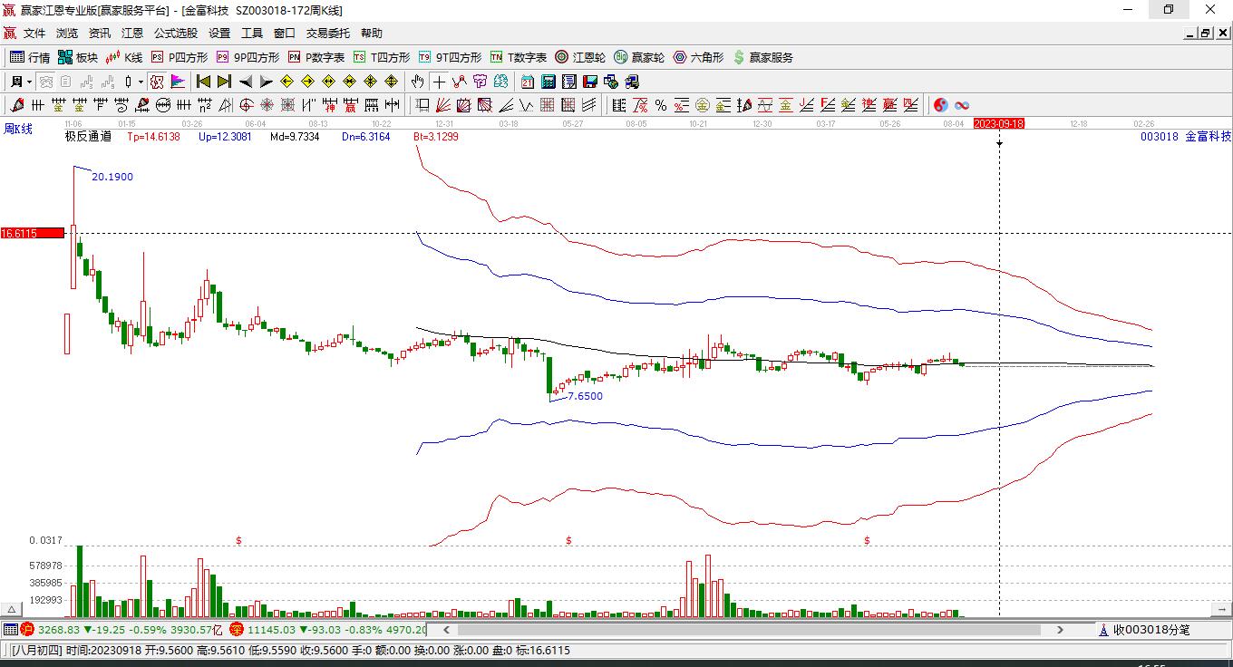Open the candlestick style dropdown arrow
1233x667 pixels.
(x=141, y=82)
